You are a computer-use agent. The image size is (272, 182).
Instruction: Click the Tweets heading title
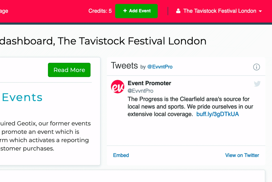tap(124, 66)
